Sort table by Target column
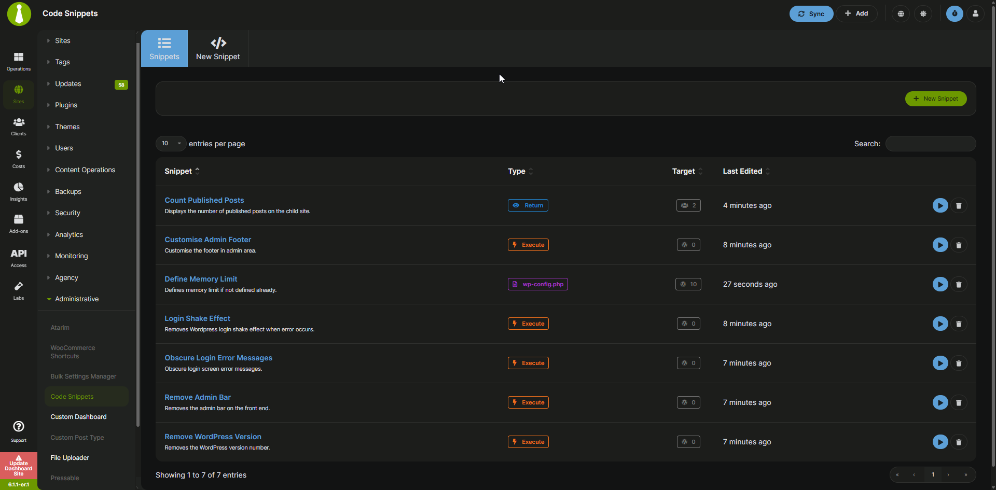Image resolution: width=996 pixels, height=490 pixels. tap(687, 171)
